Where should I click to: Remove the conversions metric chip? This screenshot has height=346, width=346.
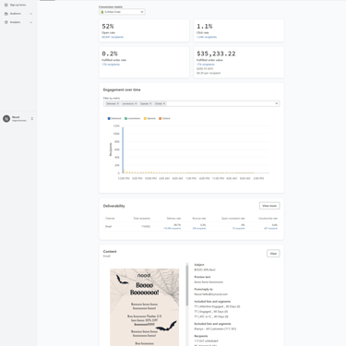[136, 103]
